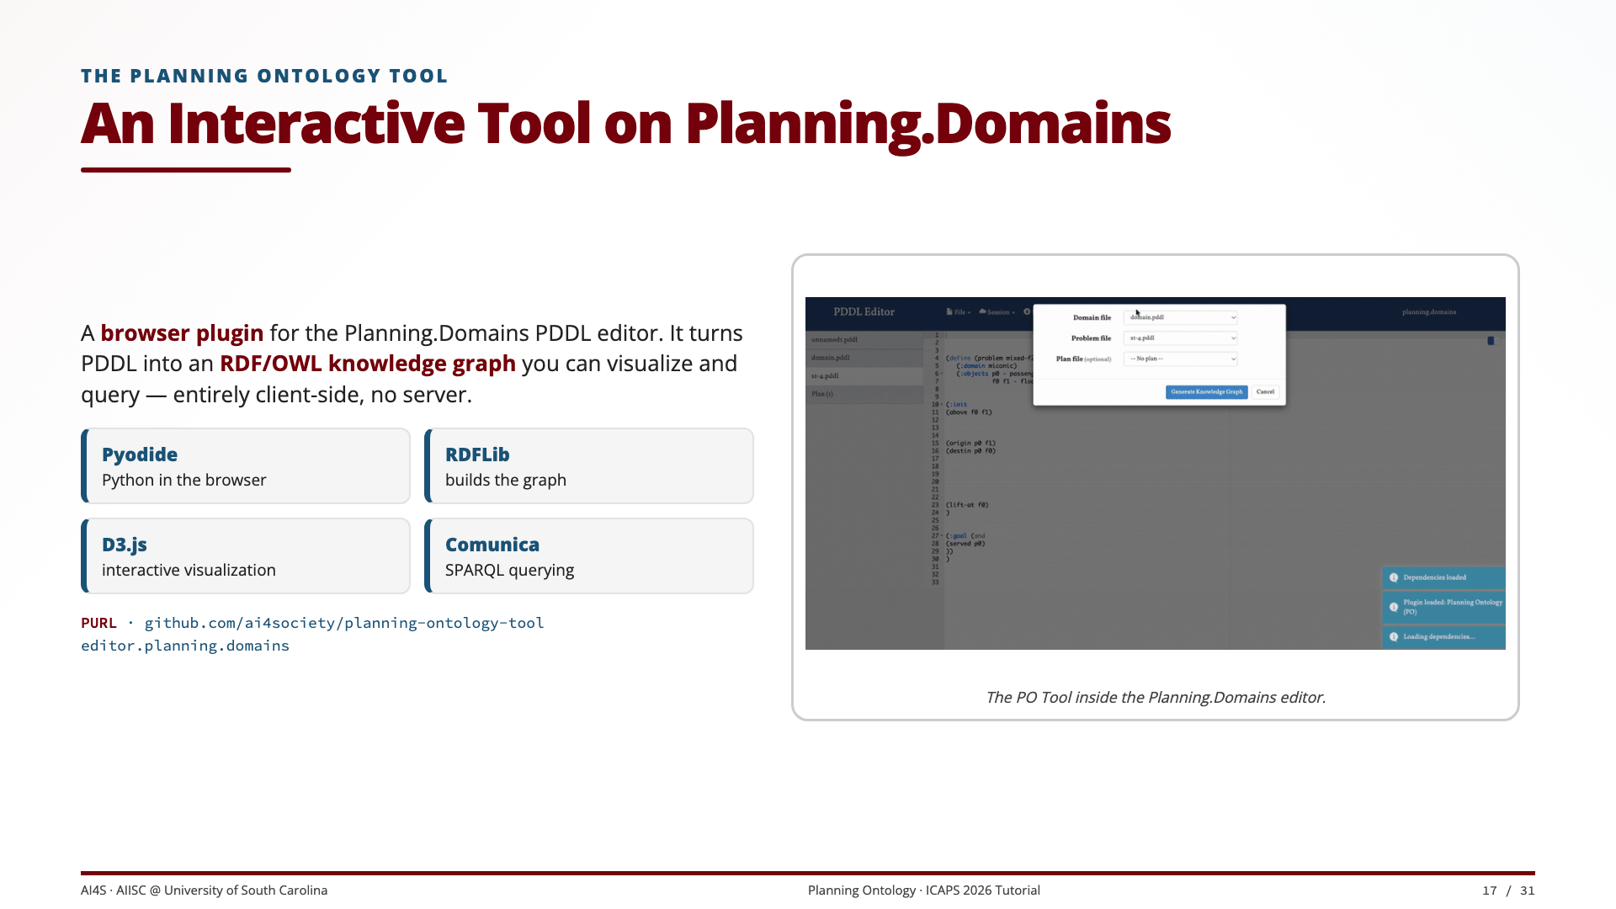This screenshot has width=1616, height=909.
Task: Click info icon on Dependencies loaded notification
Action: point(1394,577)
